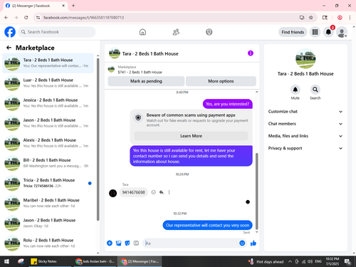Open the Windows Start menu

point(6,261)
